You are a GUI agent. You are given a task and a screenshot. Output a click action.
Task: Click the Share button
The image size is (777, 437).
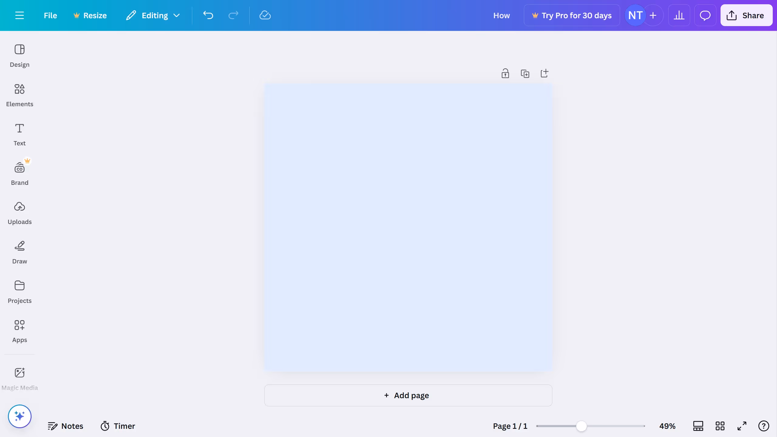point(746,15)
